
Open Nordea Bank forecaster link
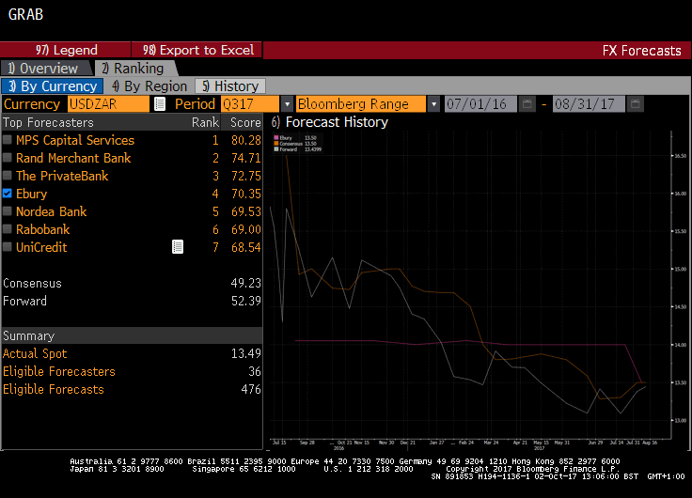[x=51, y=211]
